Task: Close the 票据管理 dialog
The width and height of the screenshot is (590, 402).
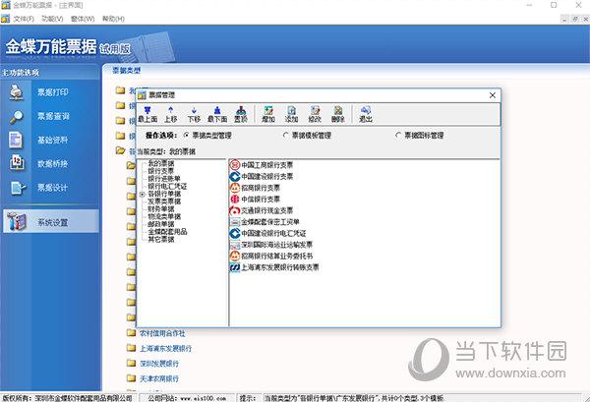Action: click(493, 95)
